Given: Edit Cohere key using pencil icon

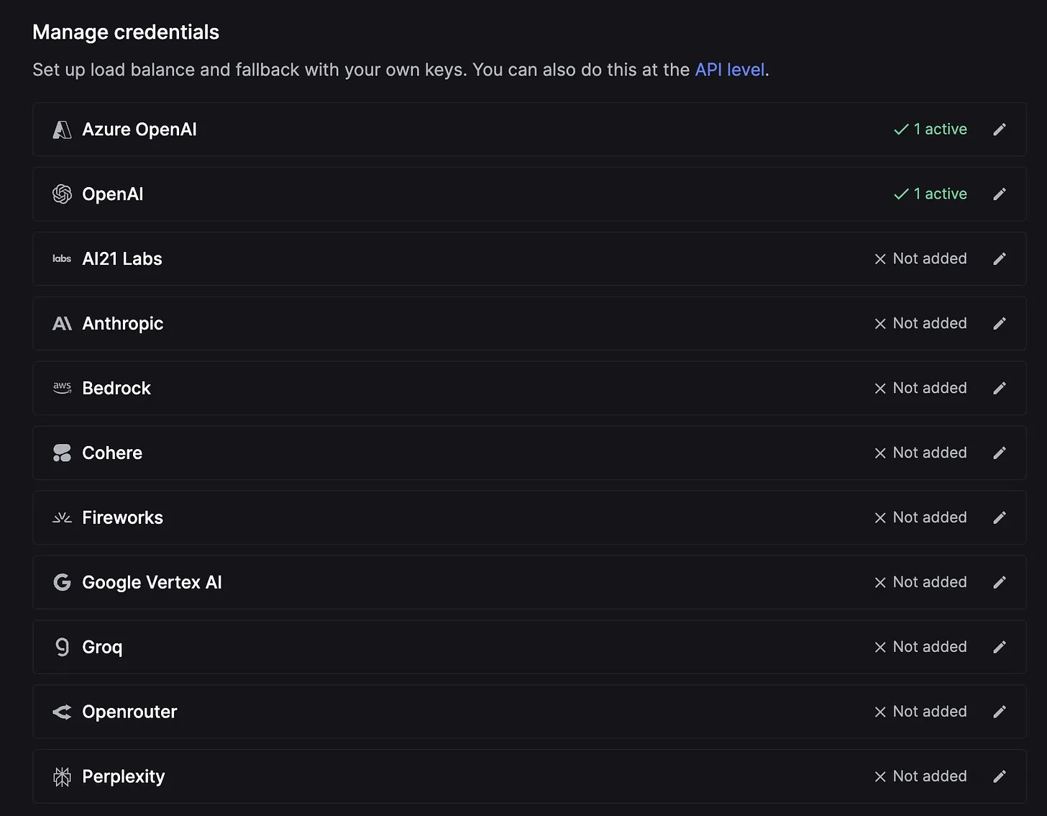Looking at the screenshot, I should pyautogui.click(x=999, y=453).
